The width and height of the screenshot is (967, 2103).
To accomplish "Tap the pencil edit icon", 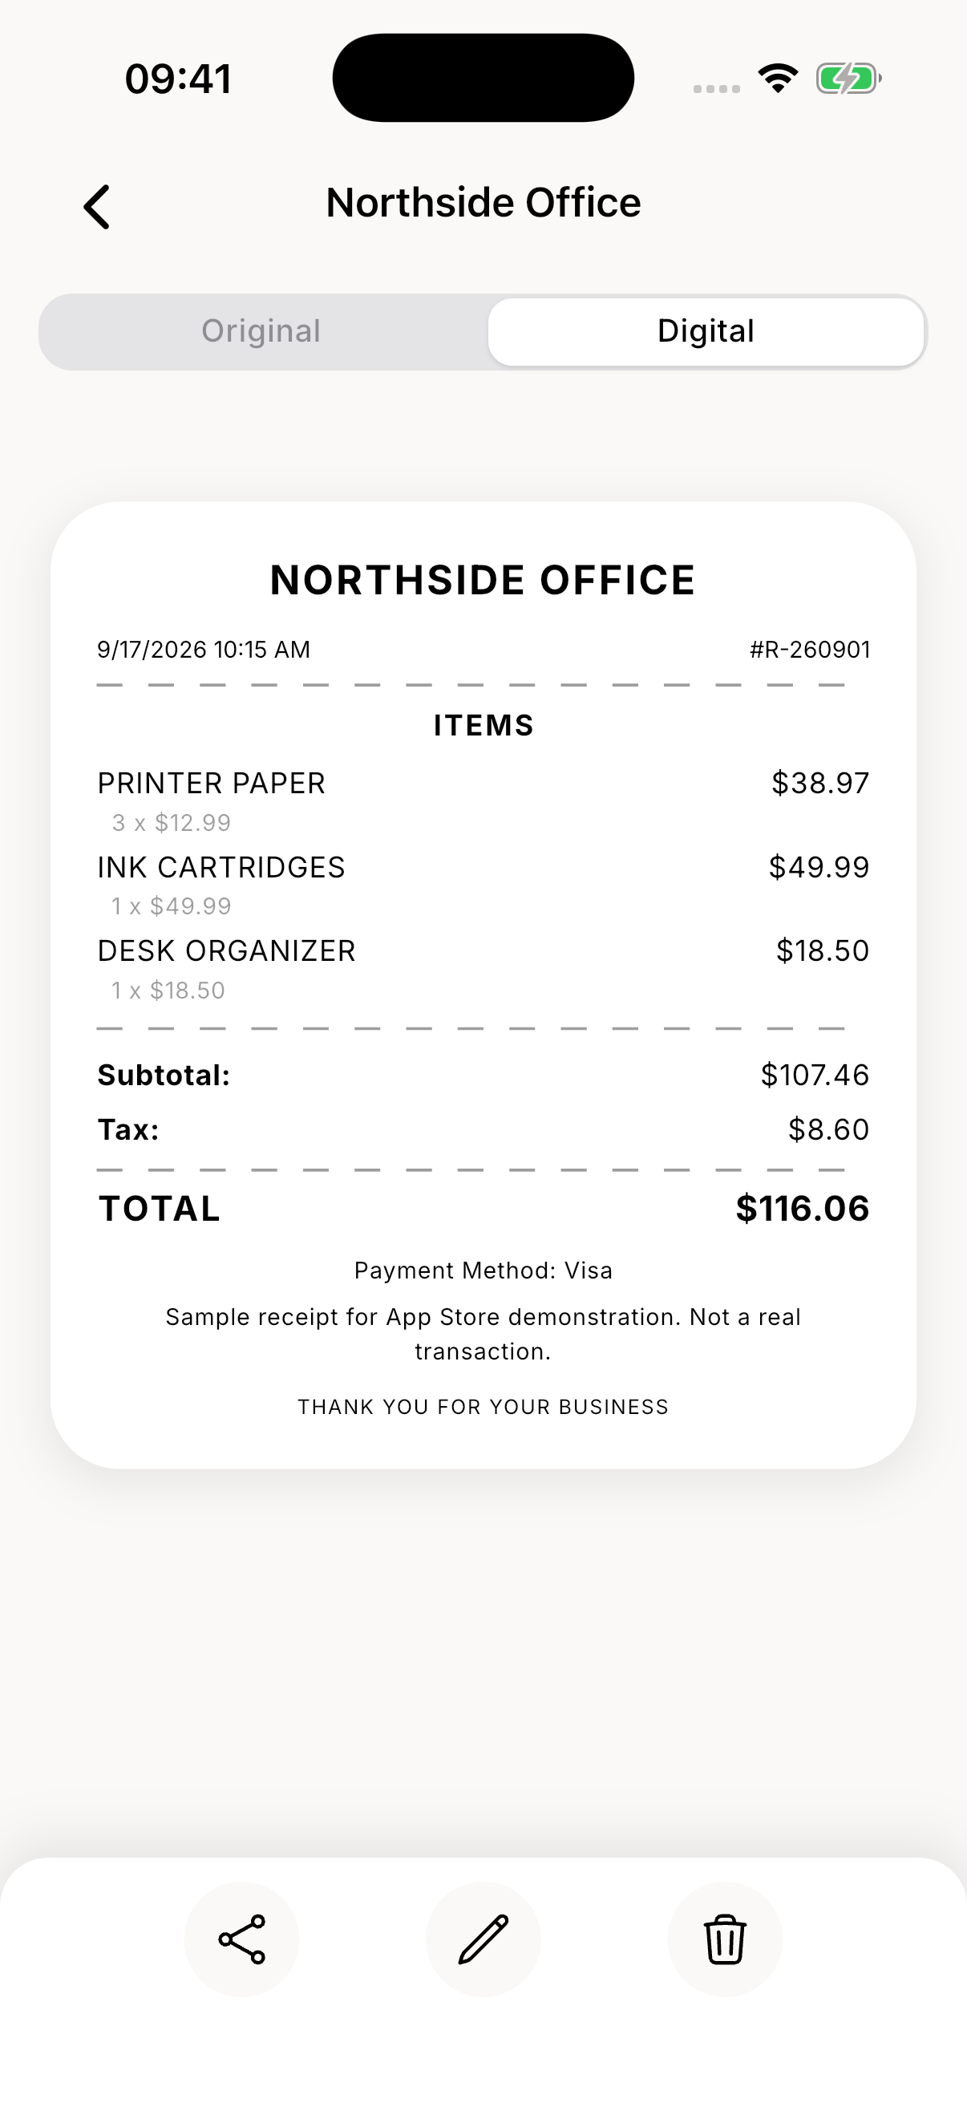I will click(x=483, y=1939).
